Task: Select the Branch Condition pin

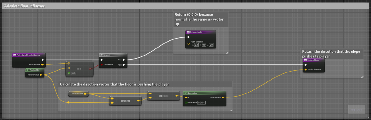Action: point(102,64)
